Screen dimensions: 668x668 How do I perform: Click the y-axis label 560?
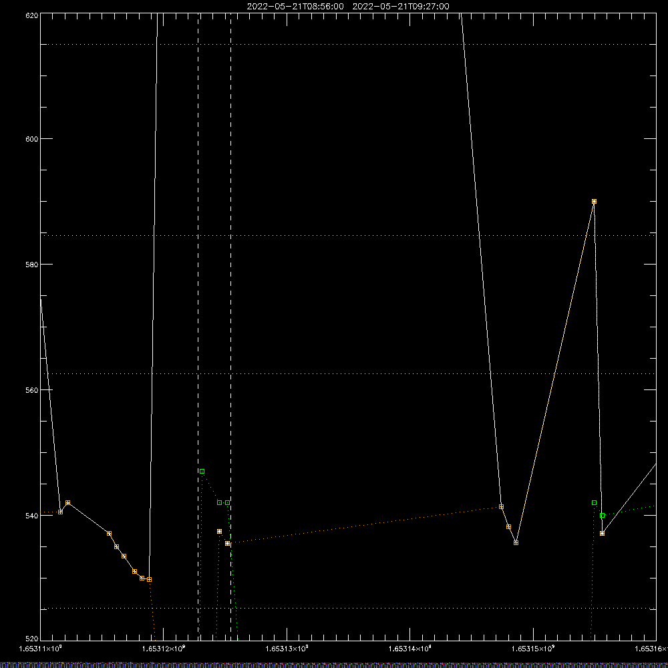point(32,390)
